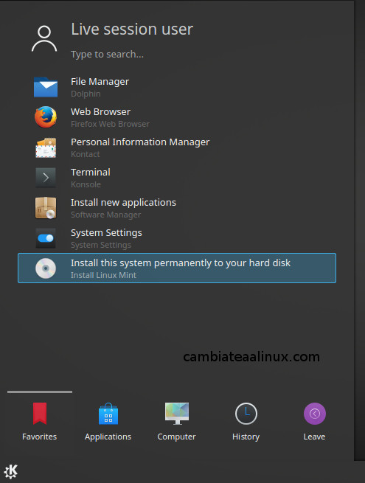The height and width of the screenshot is (483, 365).
Task: Click the Kontact envelope icon
Action: (46, 147)
